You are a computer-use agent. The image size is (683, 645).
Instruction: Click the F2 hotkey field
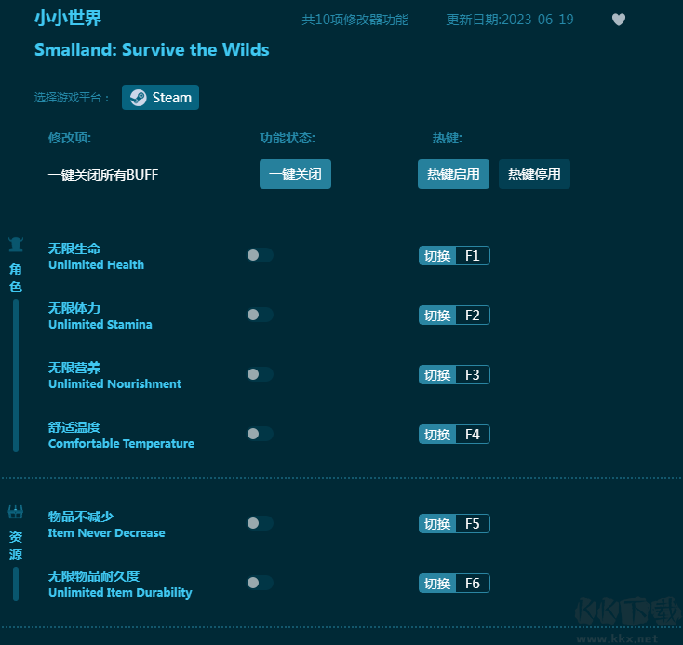click(x=473, y=316)
